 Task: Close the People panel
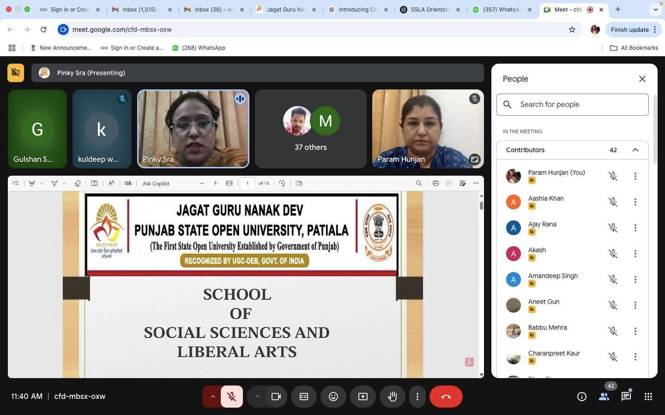[642, 79]
